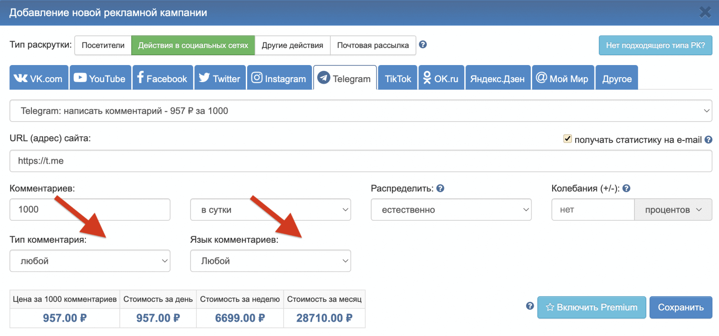Open the VK.com social network tab

39,78
